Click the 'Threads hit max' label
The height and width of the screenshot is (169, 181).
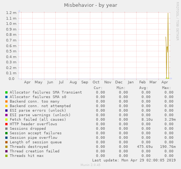click(x=27, y=156)
